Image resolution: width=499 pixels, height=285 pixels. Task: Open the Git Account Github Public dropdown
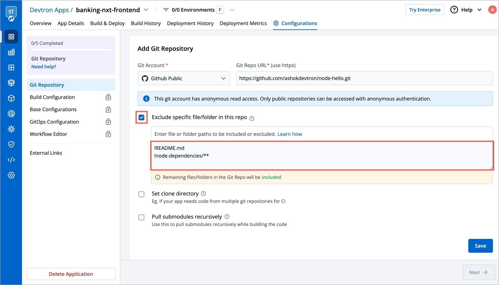pos(184,78)
